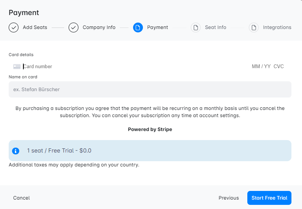This screenshot has width=302, height=209.
Task: Click the MM / YY expiry field
Action: pos(261,67)
